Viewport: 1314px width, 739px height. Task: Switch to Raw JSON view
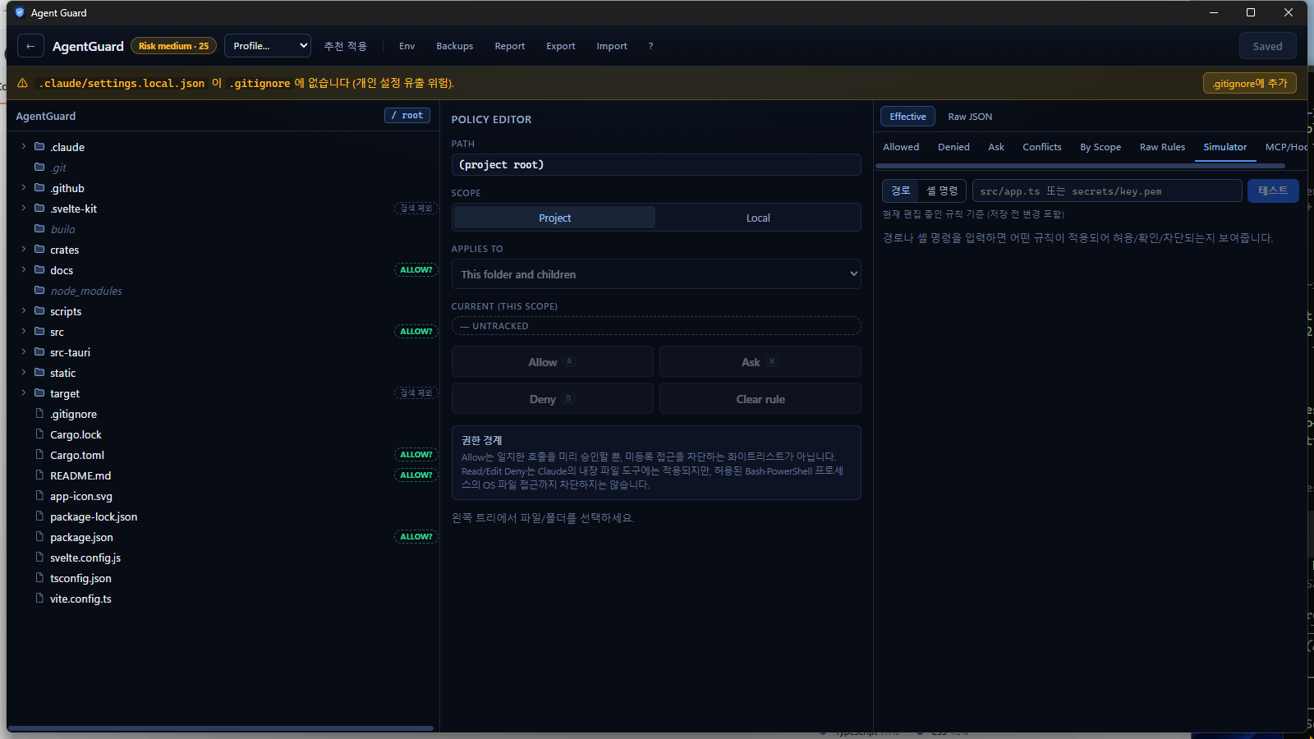pyautogui.click(x=970, y=117)
